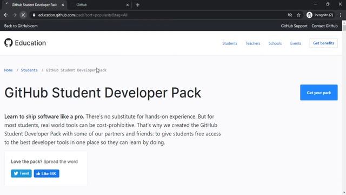Image resolution: width=346 pixels, height=195 pixels.
Task: Click the padlock site info icon
Action: (x=34, y=15)
